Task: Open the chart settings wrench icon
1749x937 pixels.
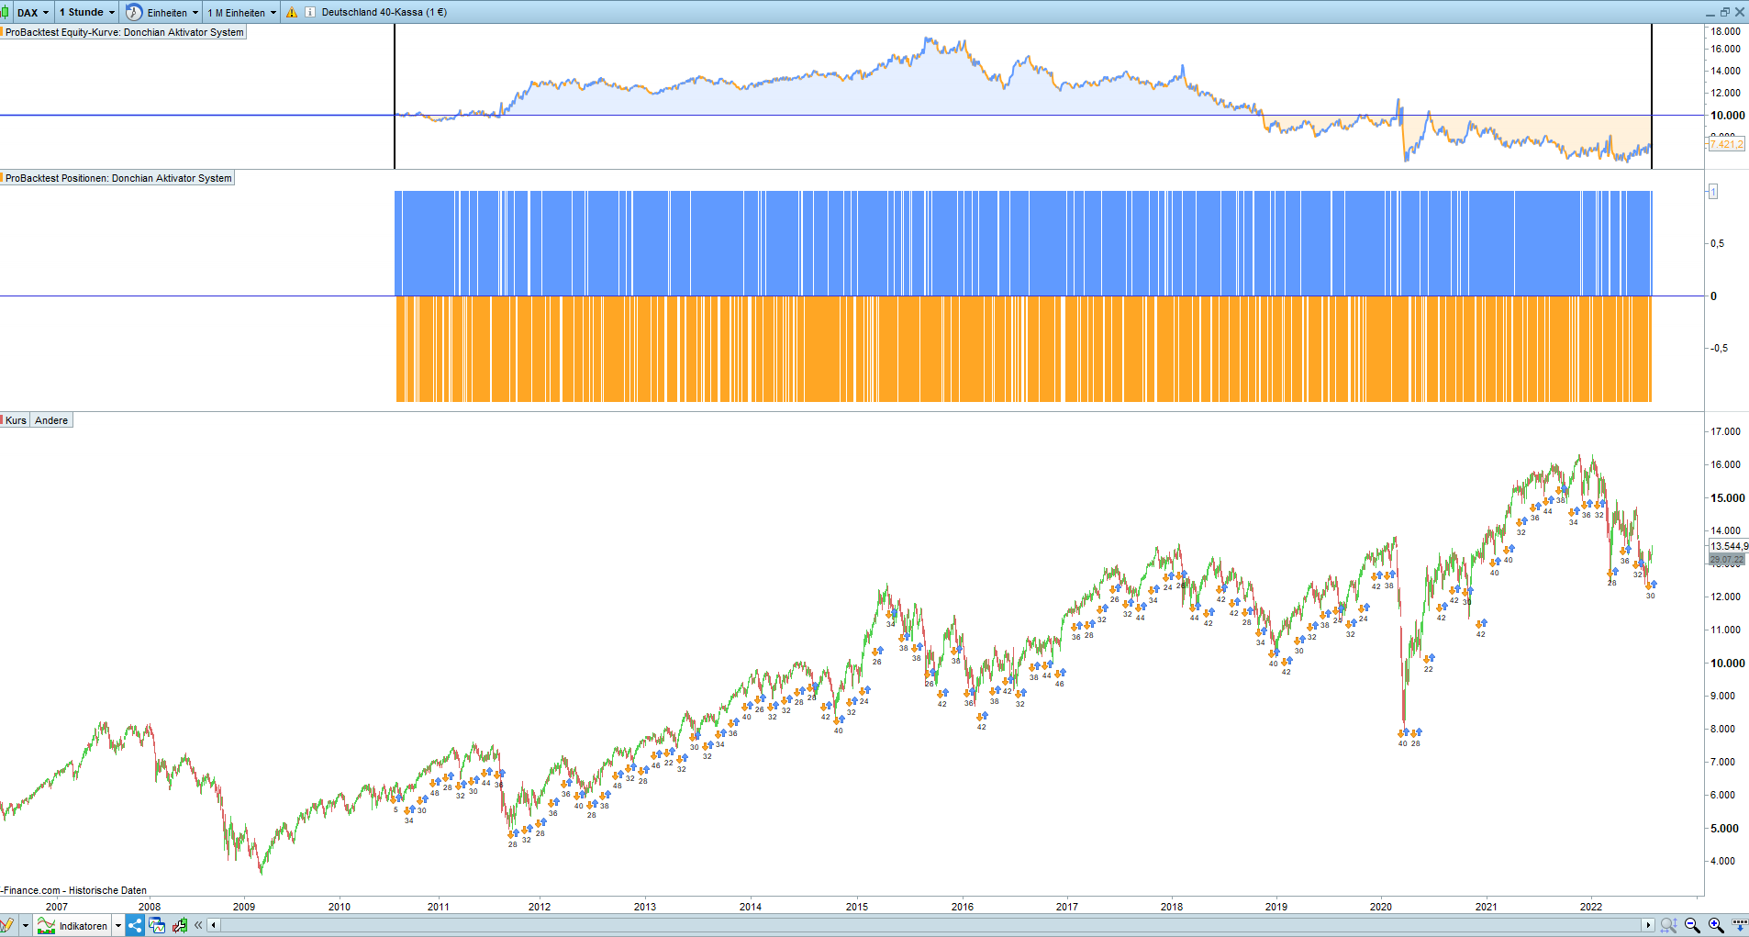Action: pyautogui.click(x=180, y=925)
